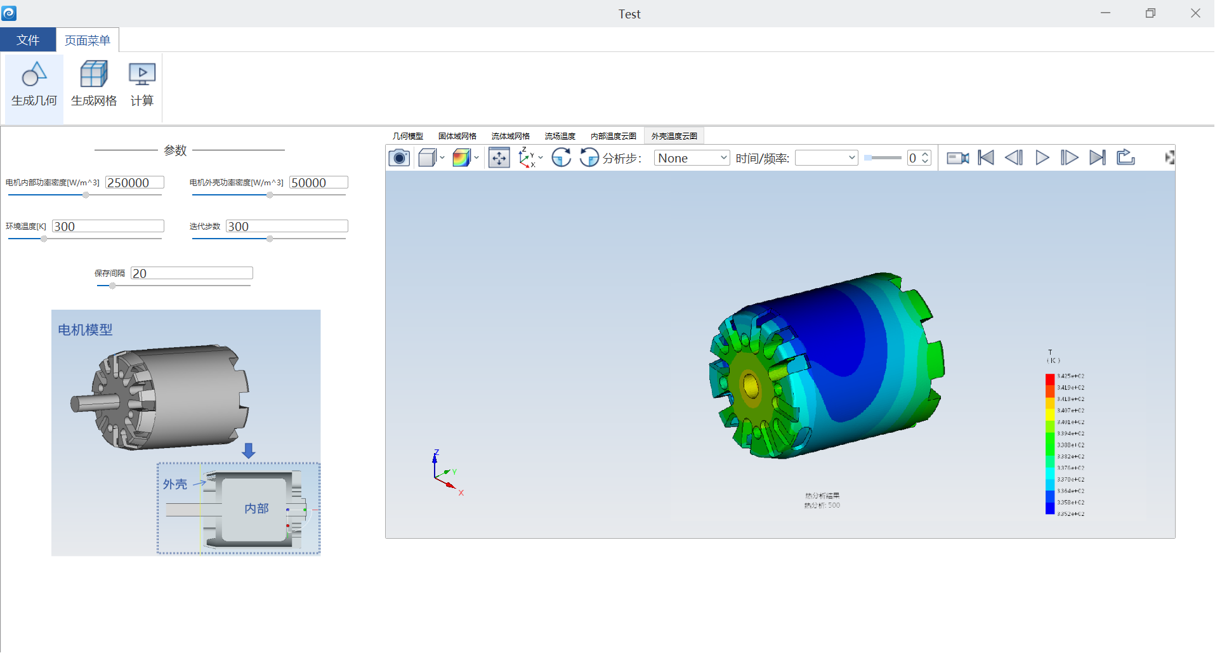The width and height of the screenshot is (1215, 653).
Task: Switch to the 内部温度云图 tab
Action: point(614,136)
